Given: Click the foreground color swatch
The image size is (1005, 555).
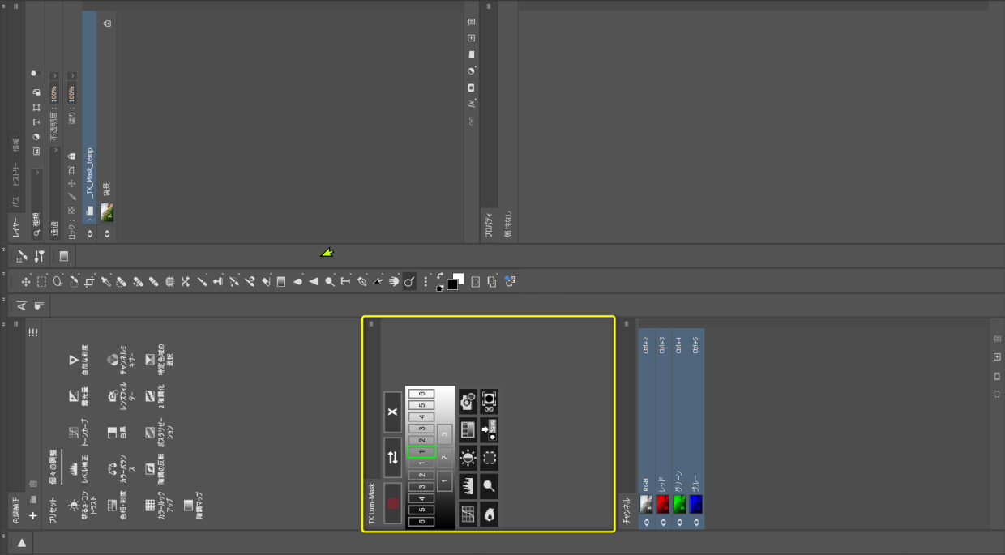Looking at the screenshot, I should click(452, 284).
